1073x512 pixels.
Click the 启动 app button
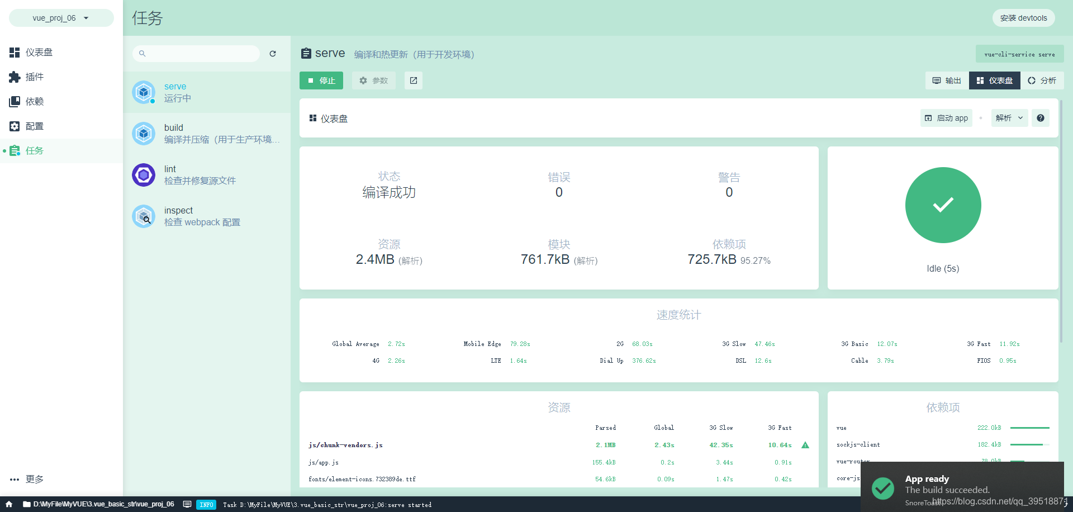pos(946,118)
